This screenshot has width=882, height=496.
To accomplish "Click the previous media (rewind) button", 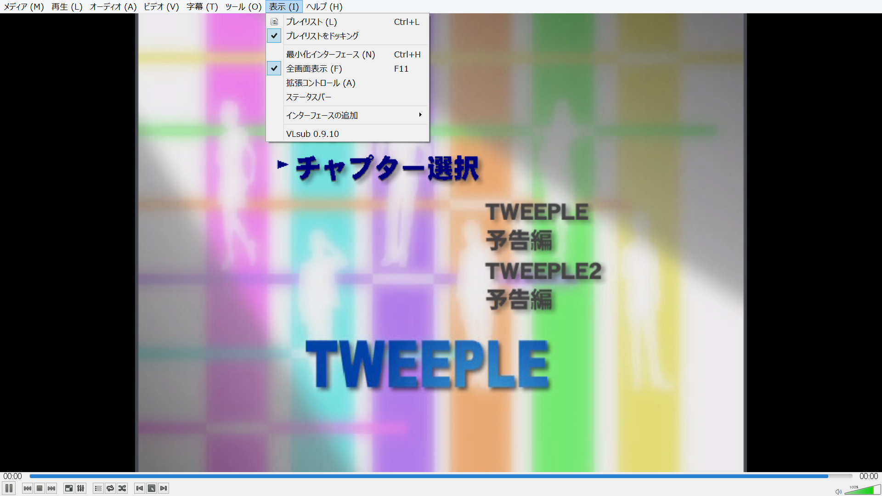I will [28, 488].
